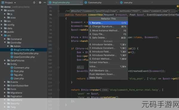179x110 pixels.
Task: Collapse the assets folder
Action: coord(2,10)
